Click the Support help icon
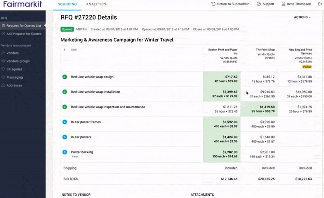 pos(259,4)
